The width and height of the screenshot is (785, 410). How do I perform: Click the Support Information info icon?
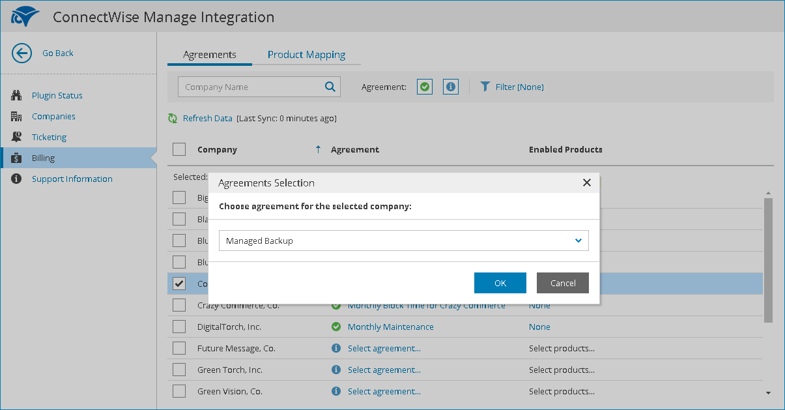[17, 179]
